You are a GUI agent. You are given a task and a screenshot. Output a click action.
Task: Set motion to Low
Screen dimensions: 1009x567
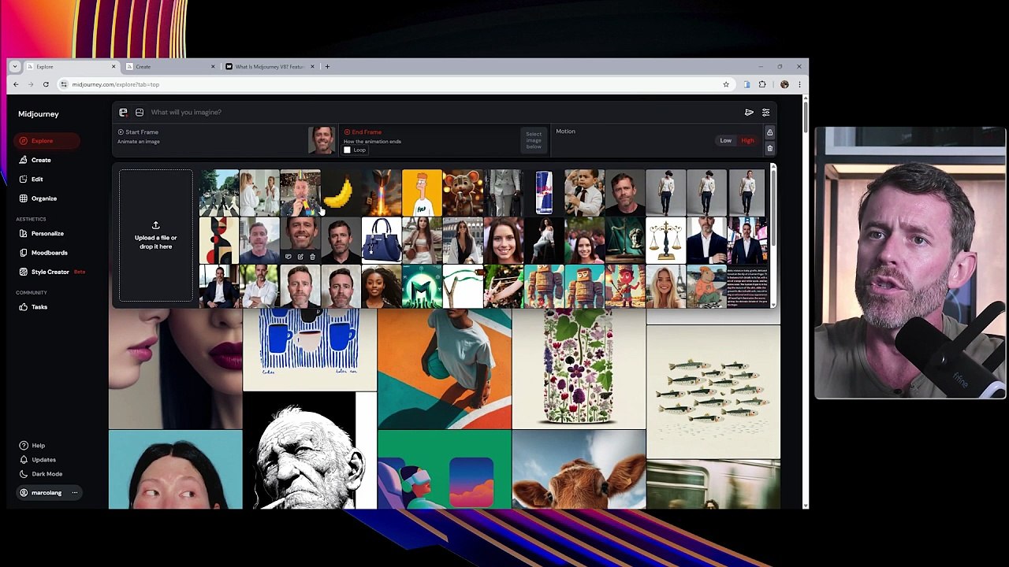(725, 141)
